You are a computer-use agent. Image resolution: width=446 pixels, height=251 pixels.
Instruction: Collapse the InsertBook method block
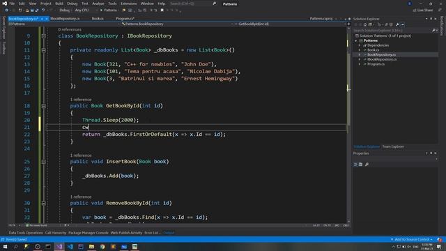(x=43, y=162)
